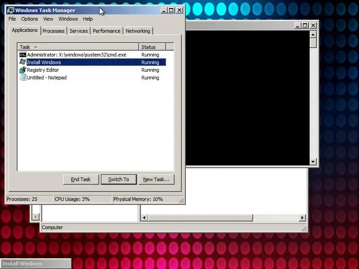
Task: Select the cmd.exe task icon
Action: (x=23, y=55)
